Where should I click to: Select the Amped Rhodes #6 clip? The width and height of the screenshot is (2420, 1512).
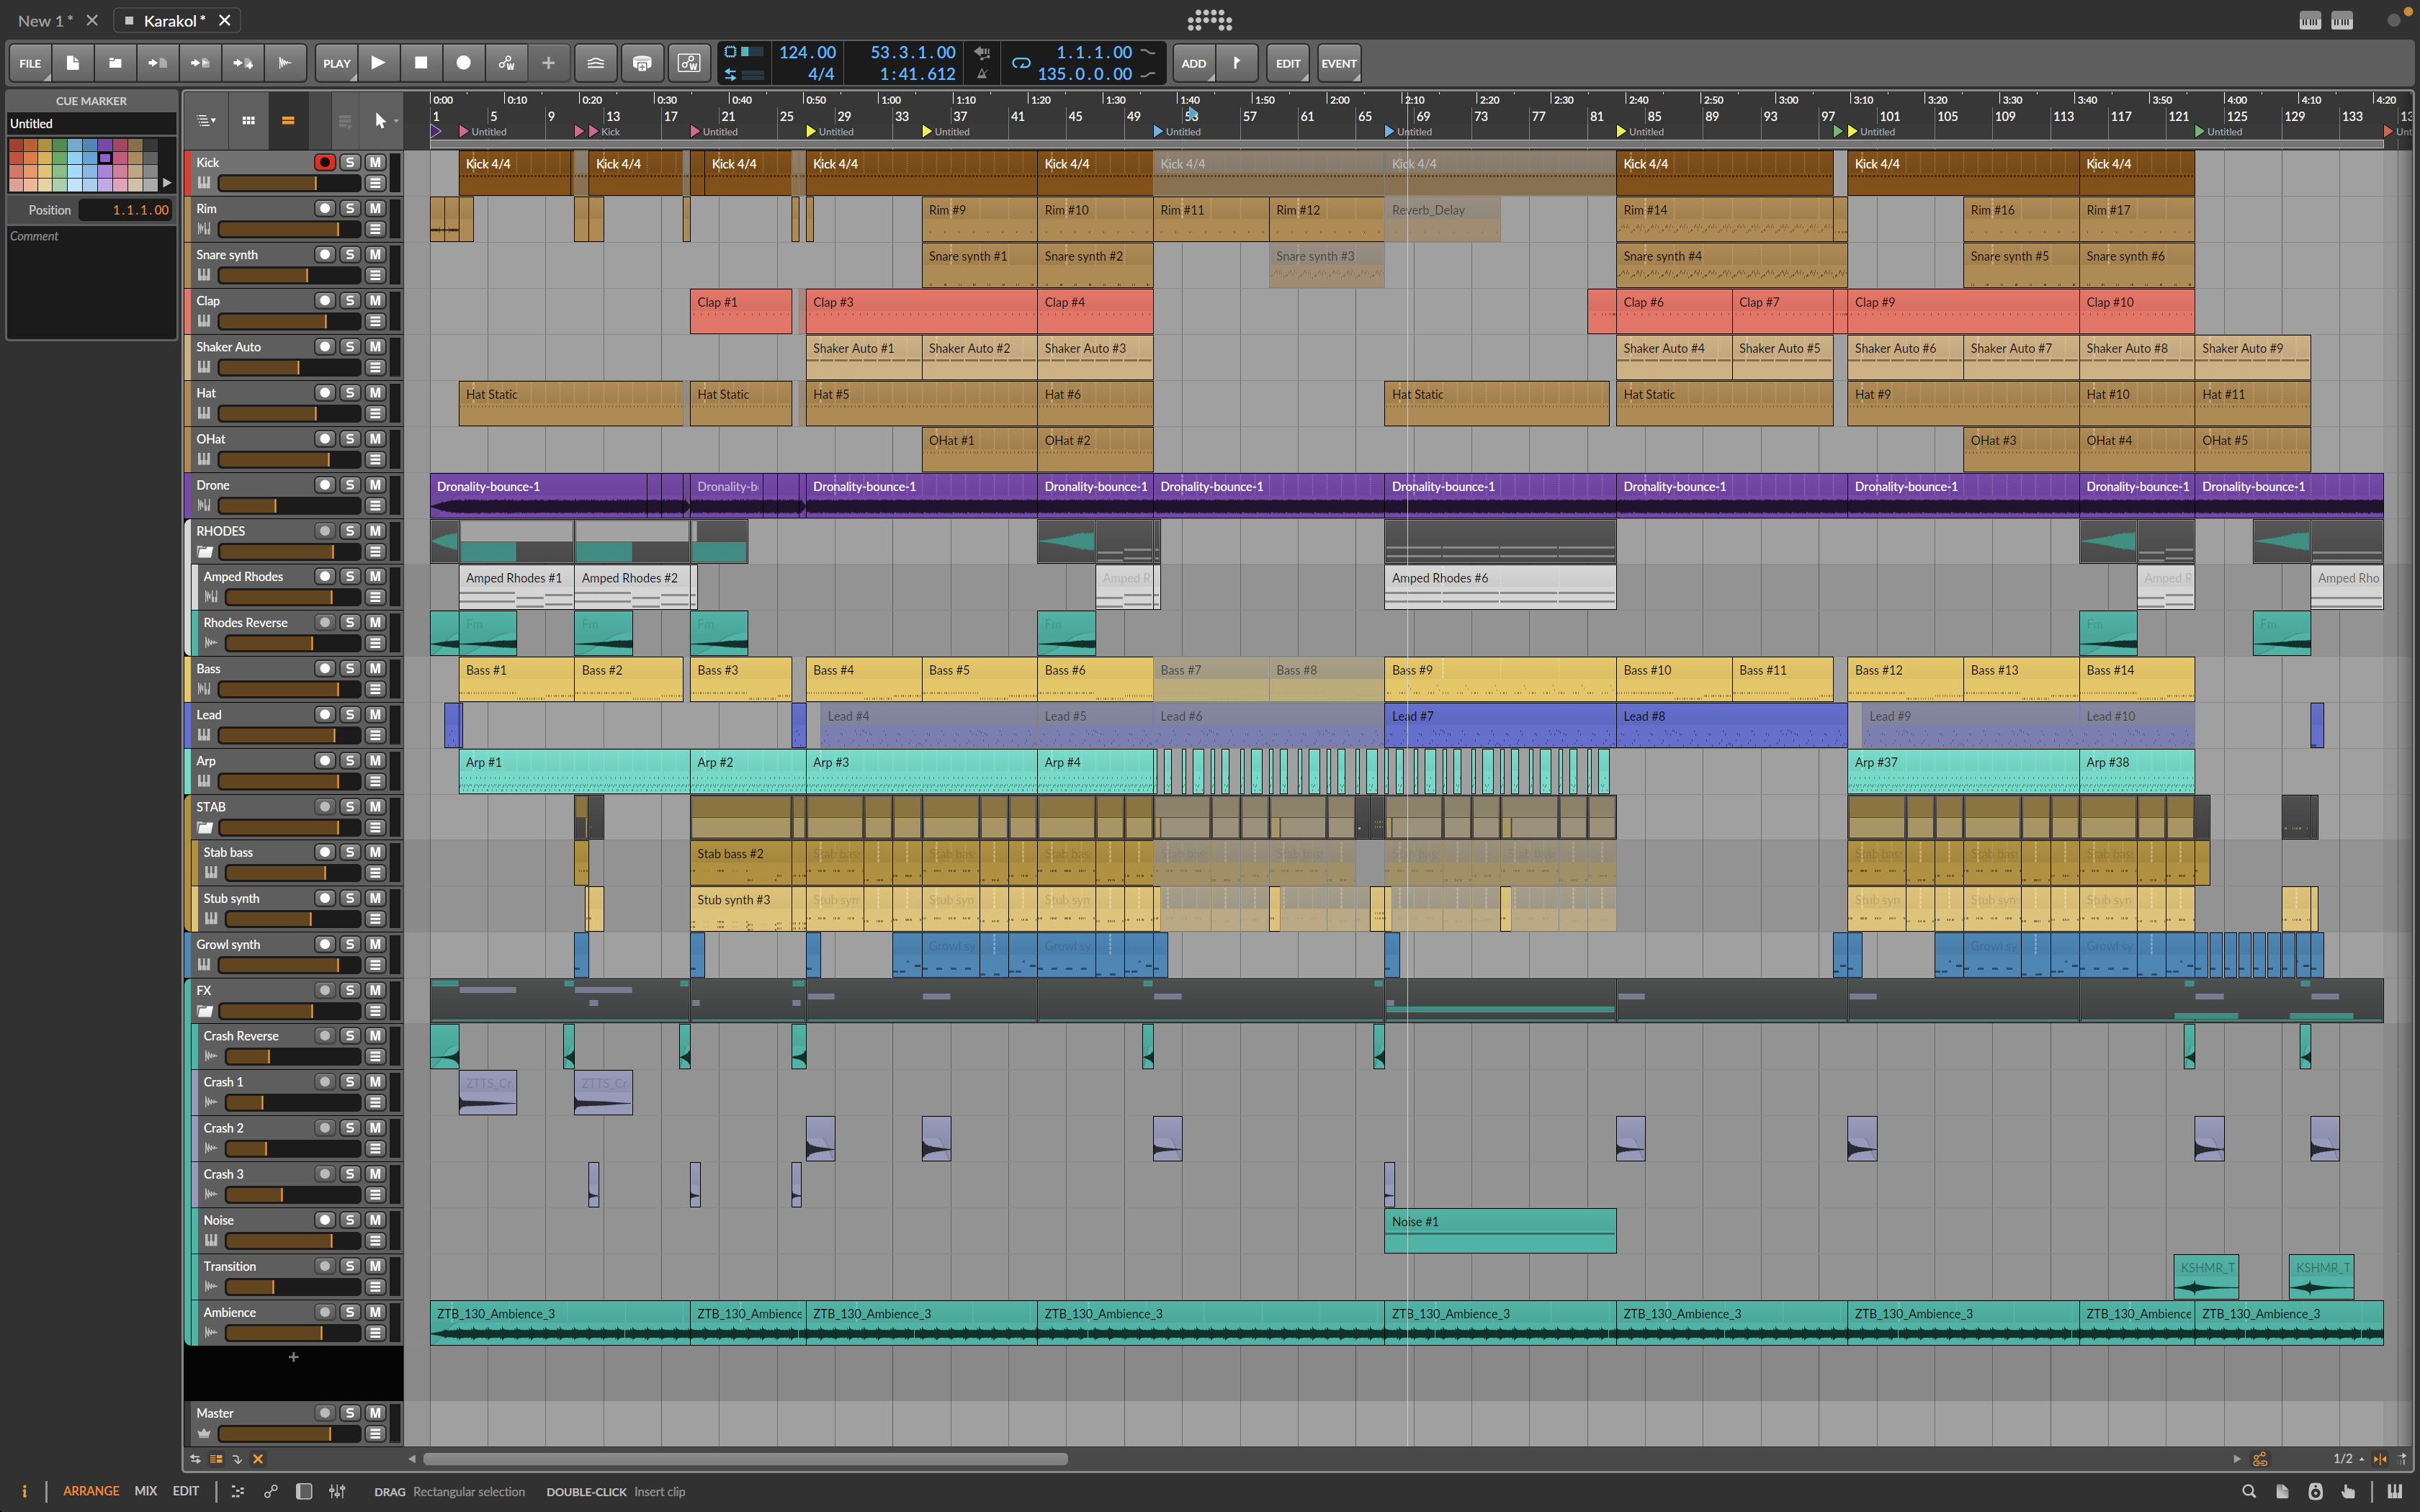point(1500,587)
